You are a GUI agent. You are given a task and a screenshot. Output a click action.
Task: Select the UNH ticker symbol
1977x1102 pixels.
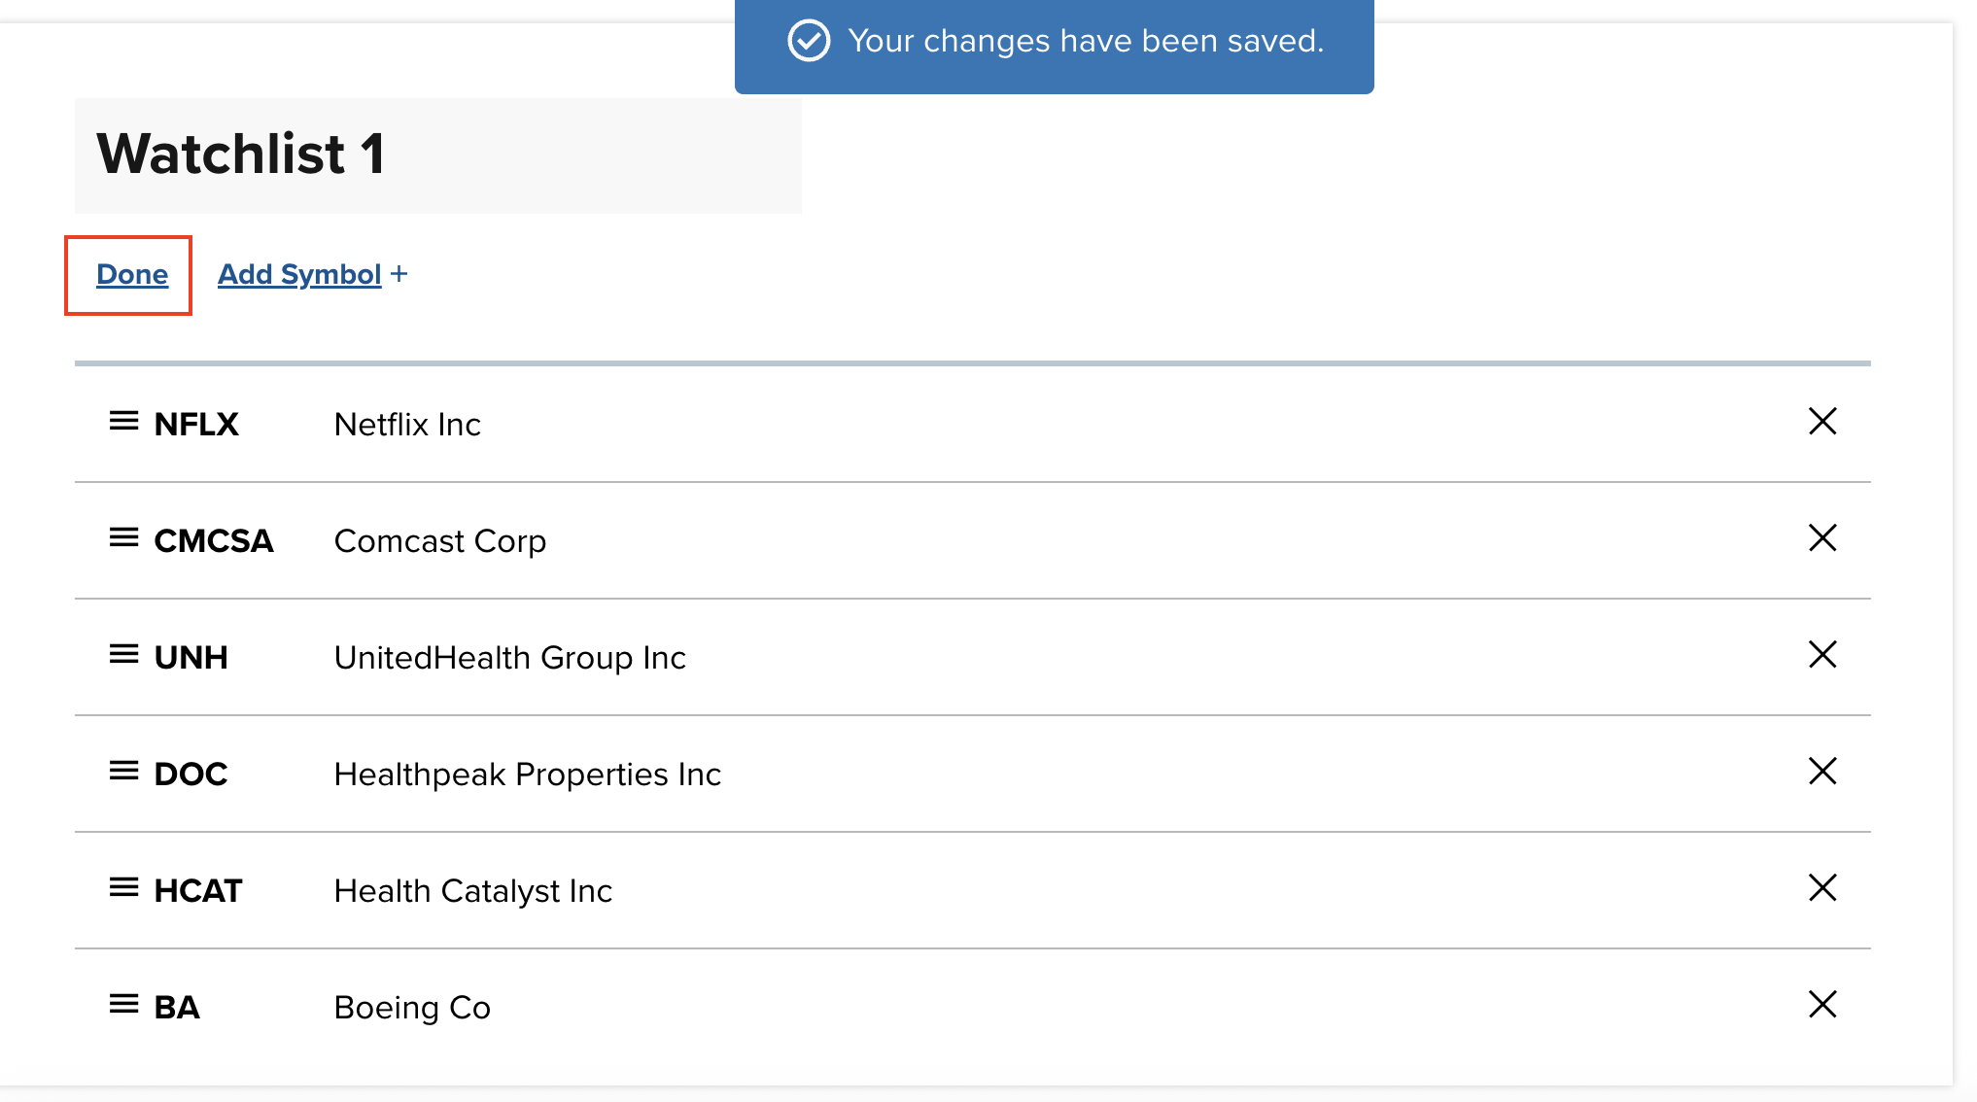click(x=191, y=658)
